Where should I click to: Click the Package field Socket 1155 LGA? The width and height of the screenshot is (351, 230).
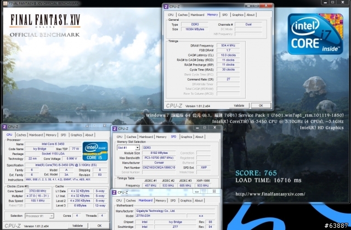(53, 154)
